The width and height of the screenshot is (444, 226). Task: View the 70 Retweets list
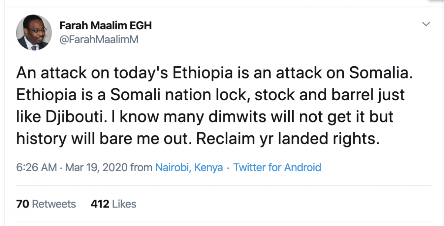click(46, 204)
